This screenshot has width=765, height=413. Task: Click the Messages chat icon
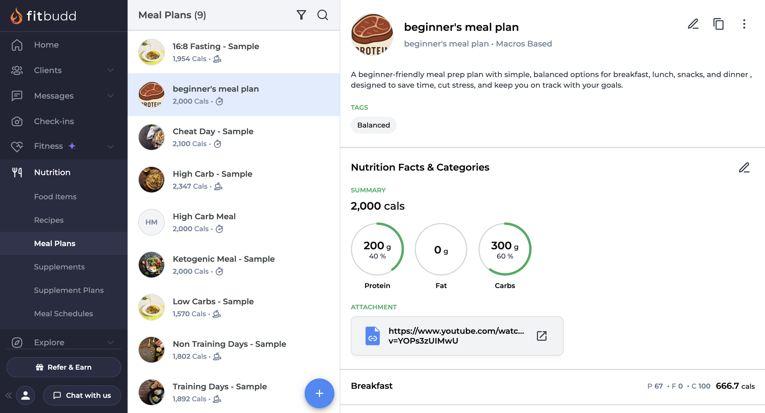[x=17, y=96]
